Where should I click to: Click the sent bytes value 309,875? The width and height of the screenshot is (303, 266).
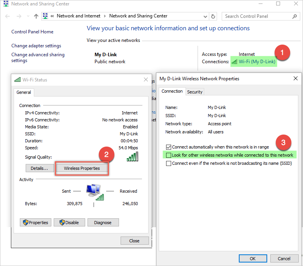(75, 204)
